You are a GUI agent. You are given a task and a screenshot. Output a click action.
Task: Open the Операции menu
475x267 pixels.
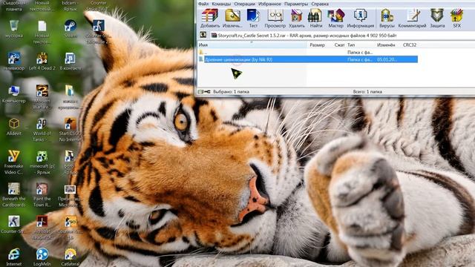coord(244,4)
